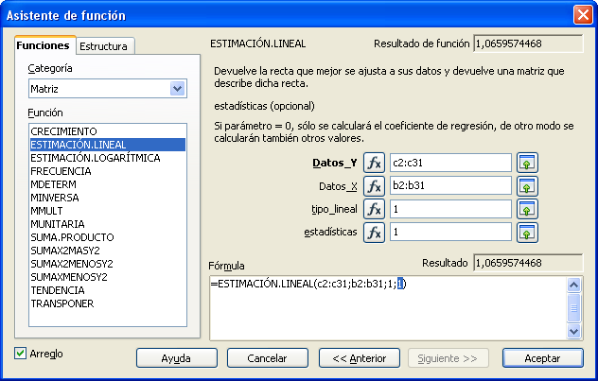Choose MMULT from the Función list
The width and height of the screenshot is (598, 381).
48,211
